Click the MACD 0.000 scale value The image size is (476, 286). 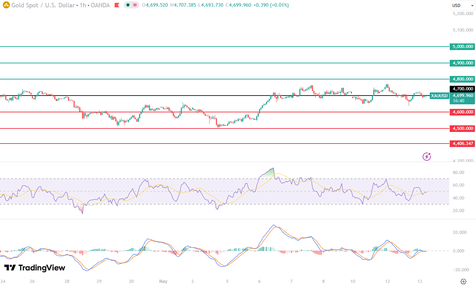point(458,251)
